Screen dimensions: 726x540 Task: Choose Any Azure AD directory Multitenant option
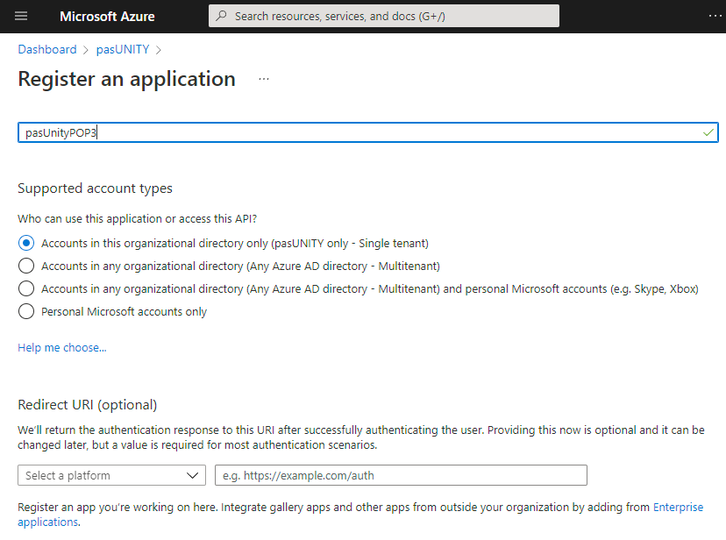(x=26, y=266)
